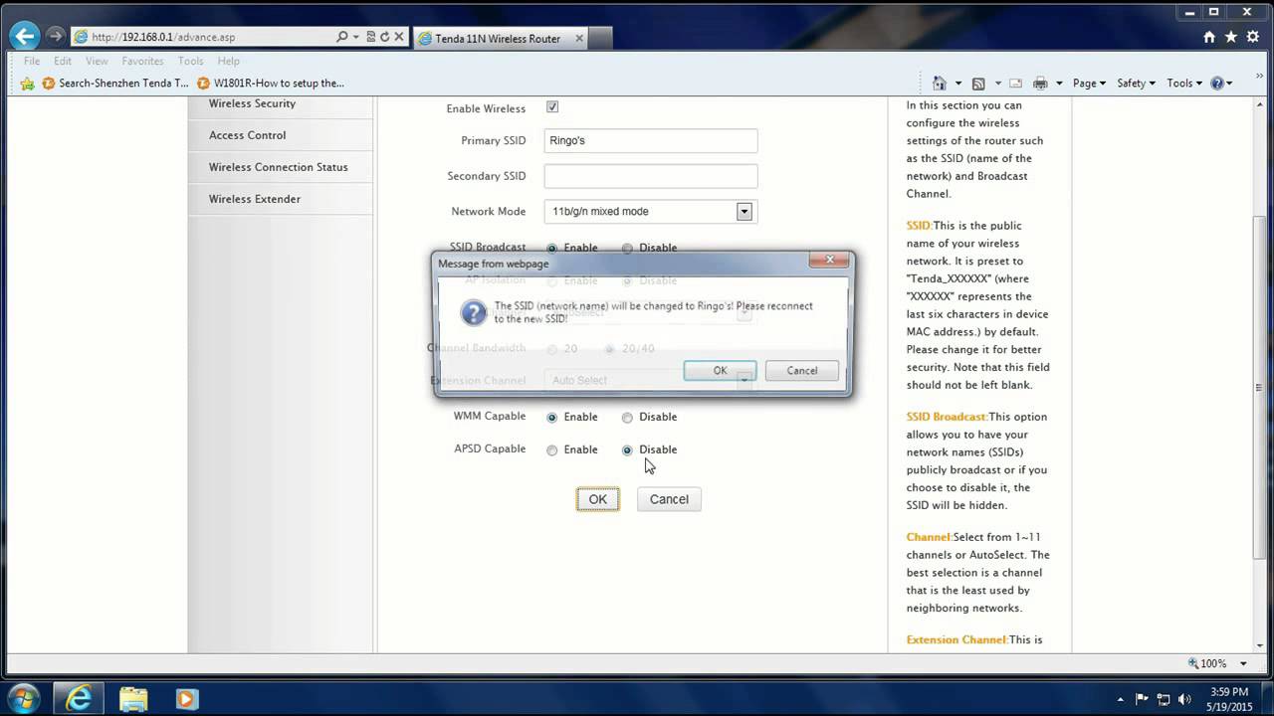This screenshot has width=1274, height=716.
Task: Open Access Control in sidebar
Action: pos(247,135)
